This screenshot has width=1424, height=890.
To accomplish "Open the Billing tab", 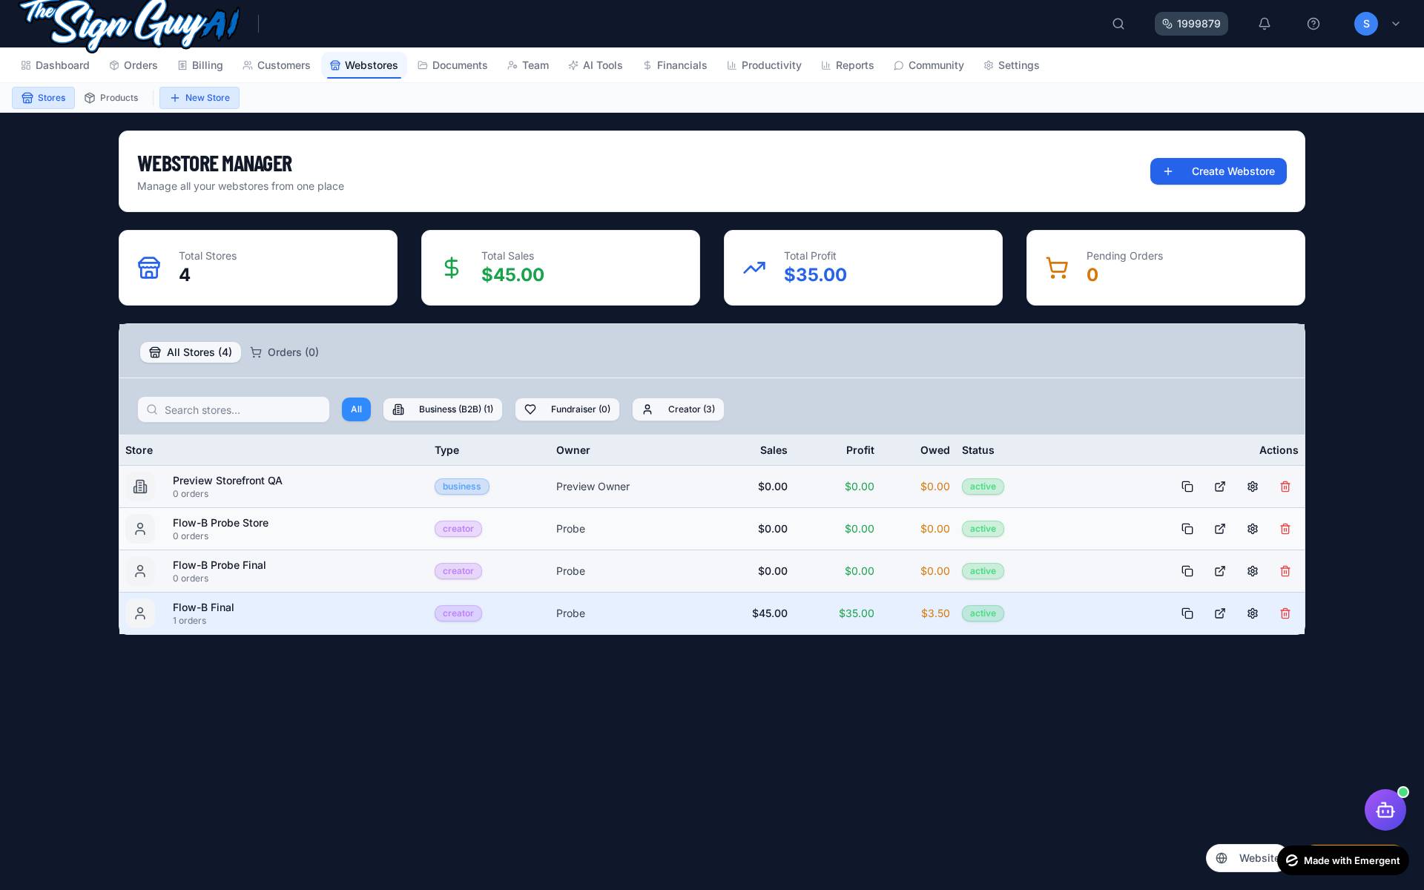I will 200,65.
